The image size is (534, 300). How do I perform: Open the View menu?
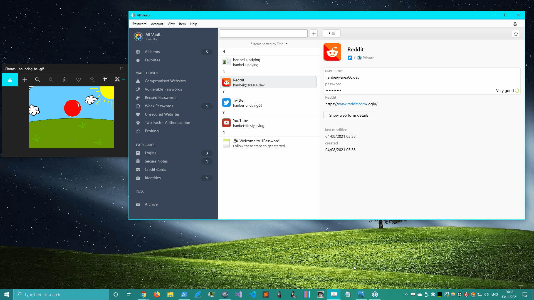(171, 24)
